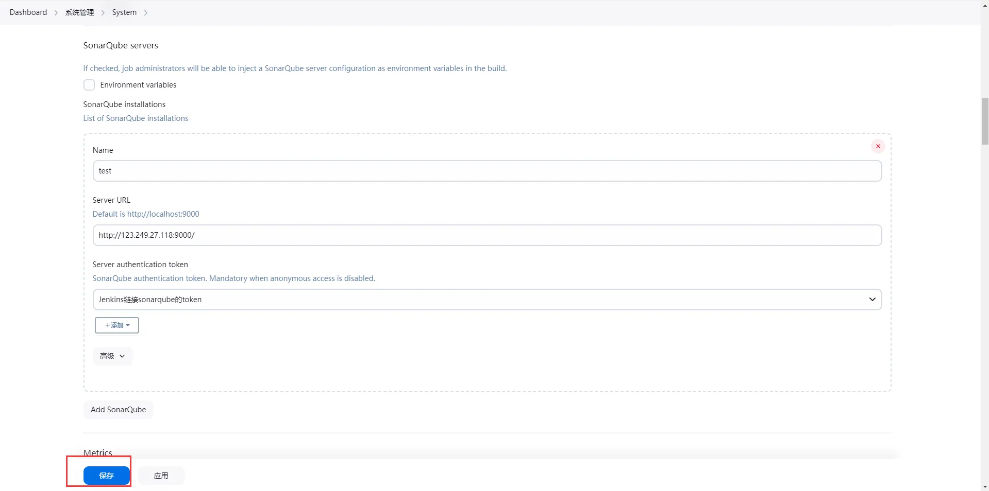Click the chevron after System breadcrumb
The height and width of the screenshot is (491, 989).
point(146,13)
